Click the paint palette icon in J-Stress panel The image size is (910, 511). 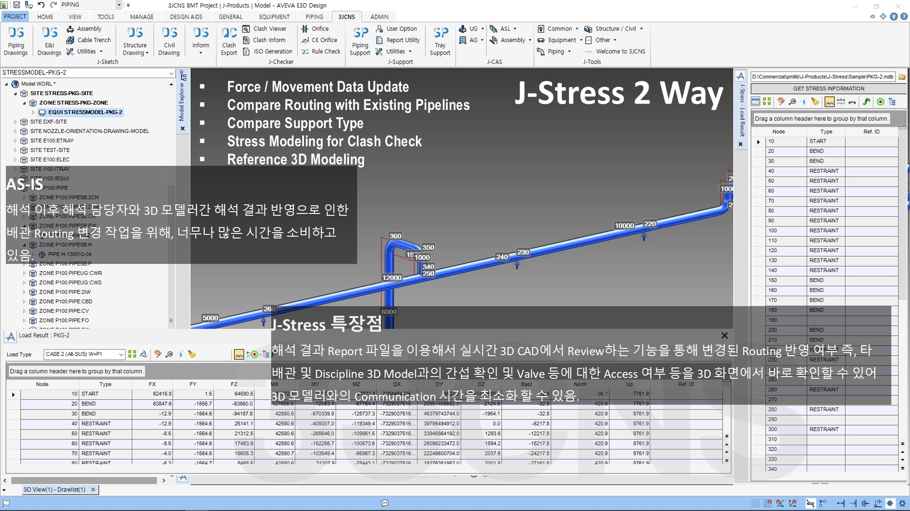tap(781, 102)
